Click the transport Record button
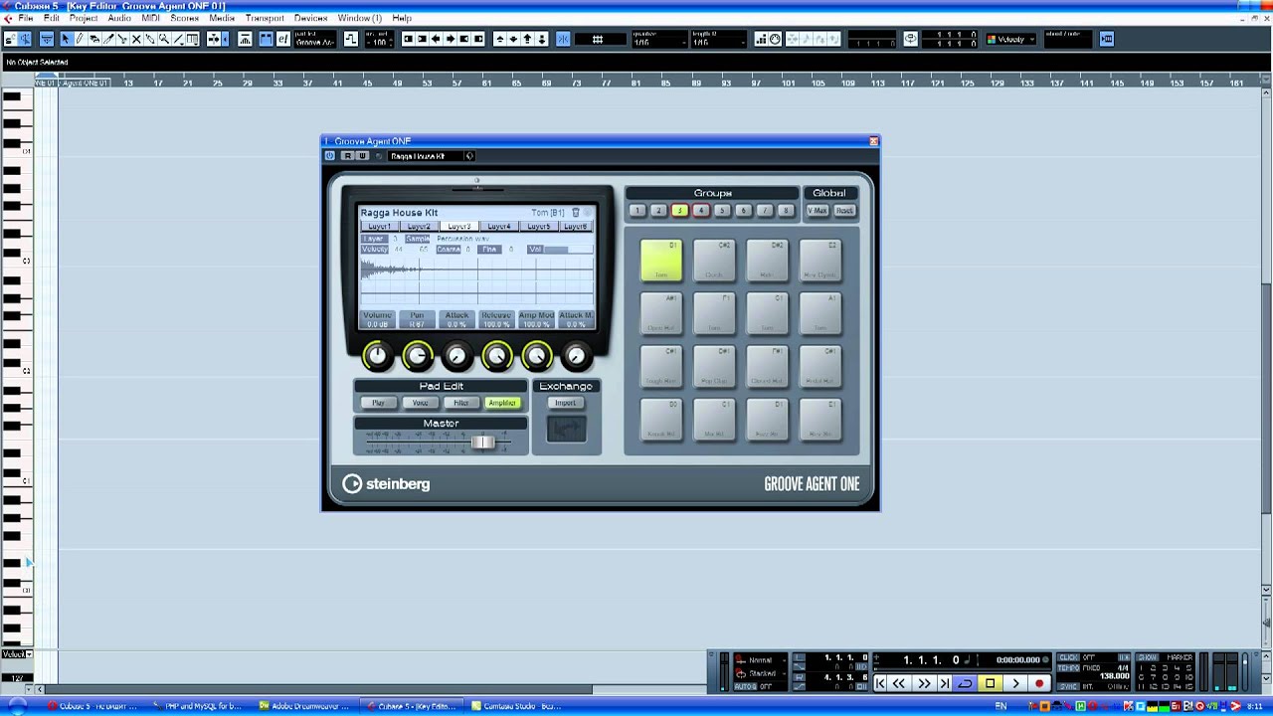Screen dimensions: 1273x716 point(1039,683)
